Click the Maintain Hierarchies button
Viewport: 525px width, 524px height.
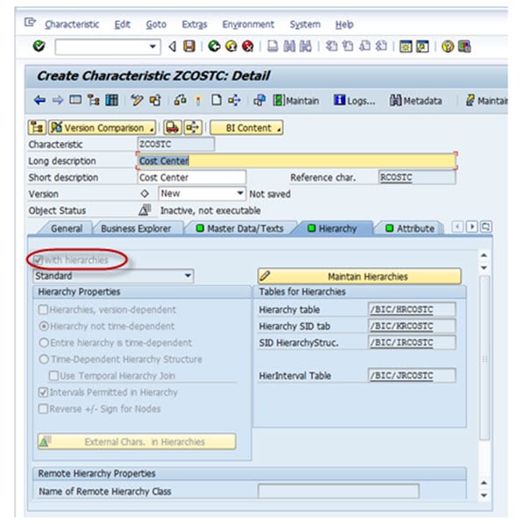[x=359, y=276]
